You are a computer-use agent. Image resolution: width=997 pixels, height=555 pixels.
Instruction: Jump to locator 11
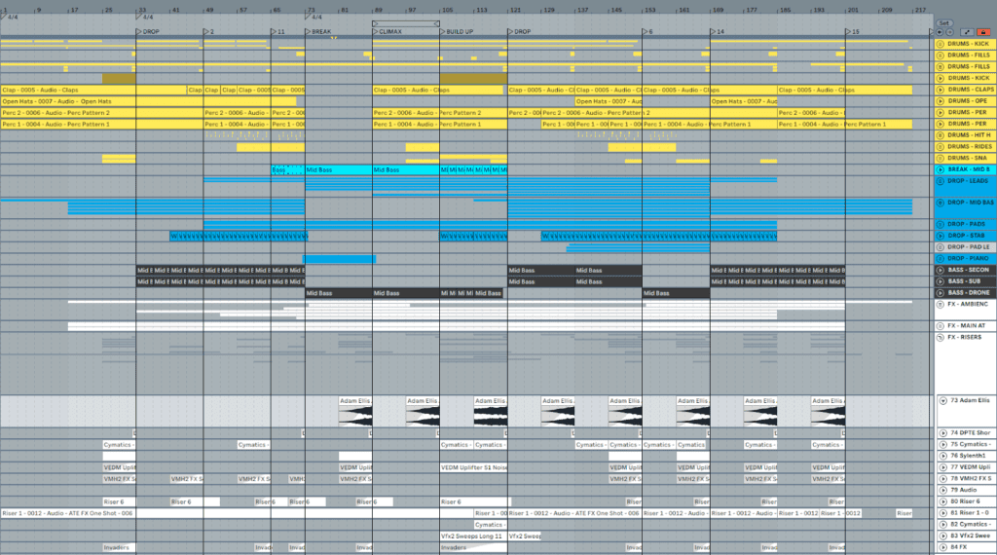pos(277,32)
